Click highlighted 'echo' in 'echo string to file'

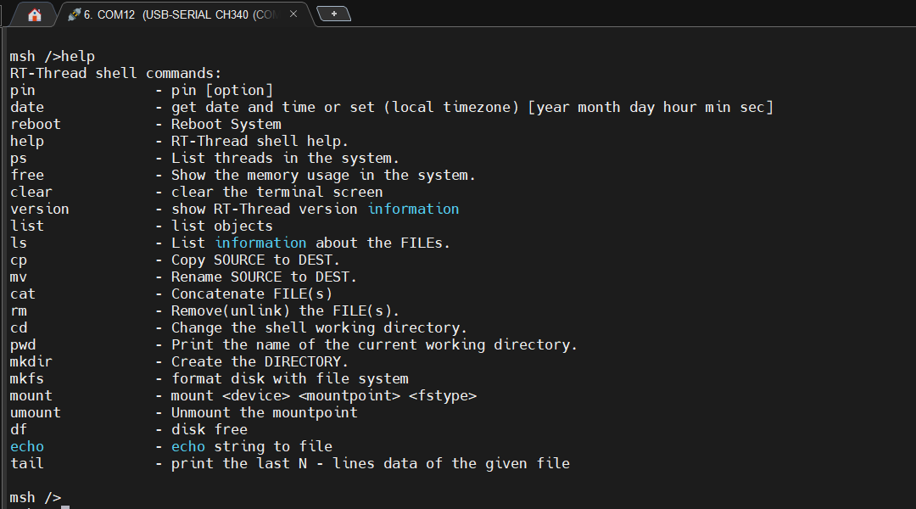188,446
